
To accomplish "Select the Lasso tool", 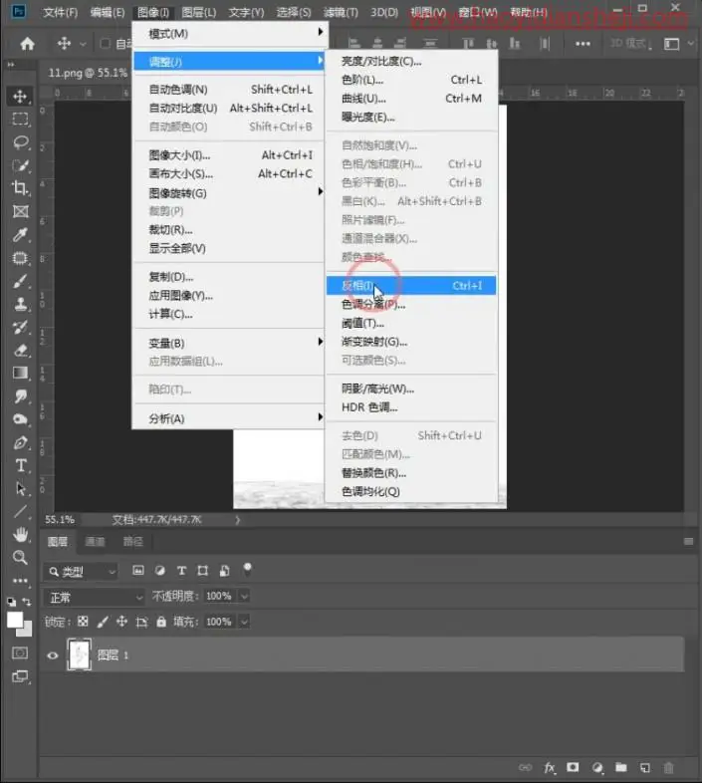I will coord(20,142).
